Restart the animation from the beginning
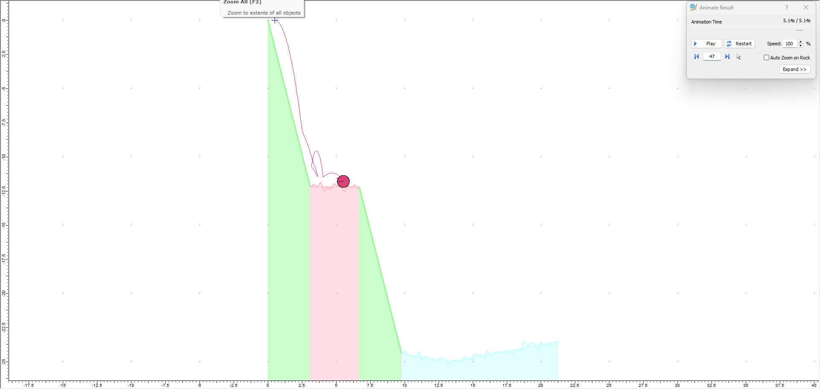820x389 pixels. coord(739,44)
